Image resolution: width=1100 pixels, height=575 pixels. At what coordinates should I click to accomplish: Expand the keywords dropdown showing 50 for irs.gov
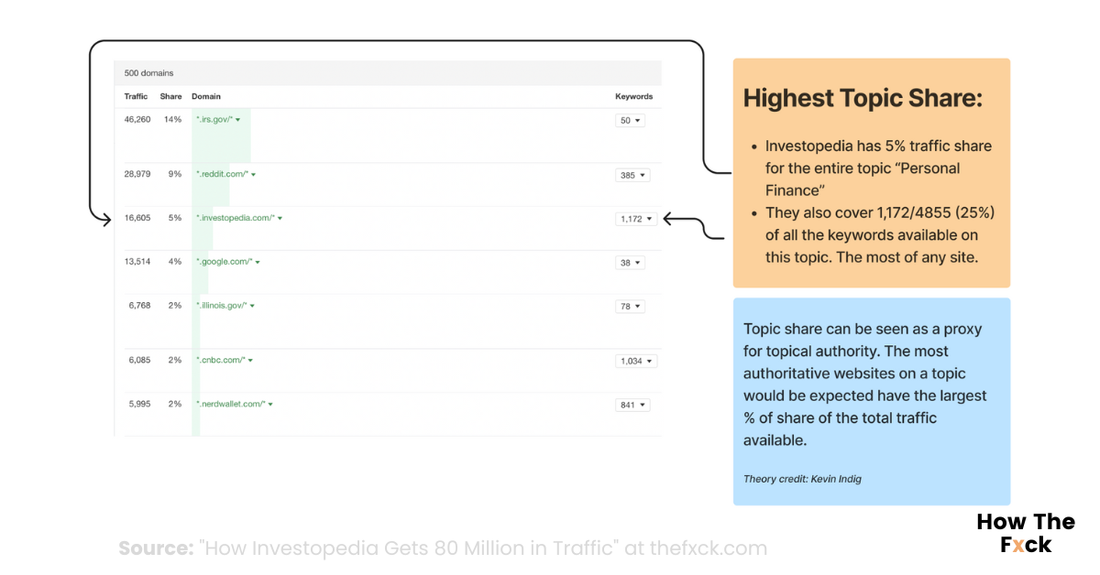(630, 120)
